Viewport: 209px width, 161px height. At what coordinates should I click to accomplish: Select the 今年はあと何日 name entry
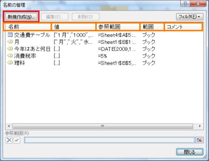pos(32,49)
